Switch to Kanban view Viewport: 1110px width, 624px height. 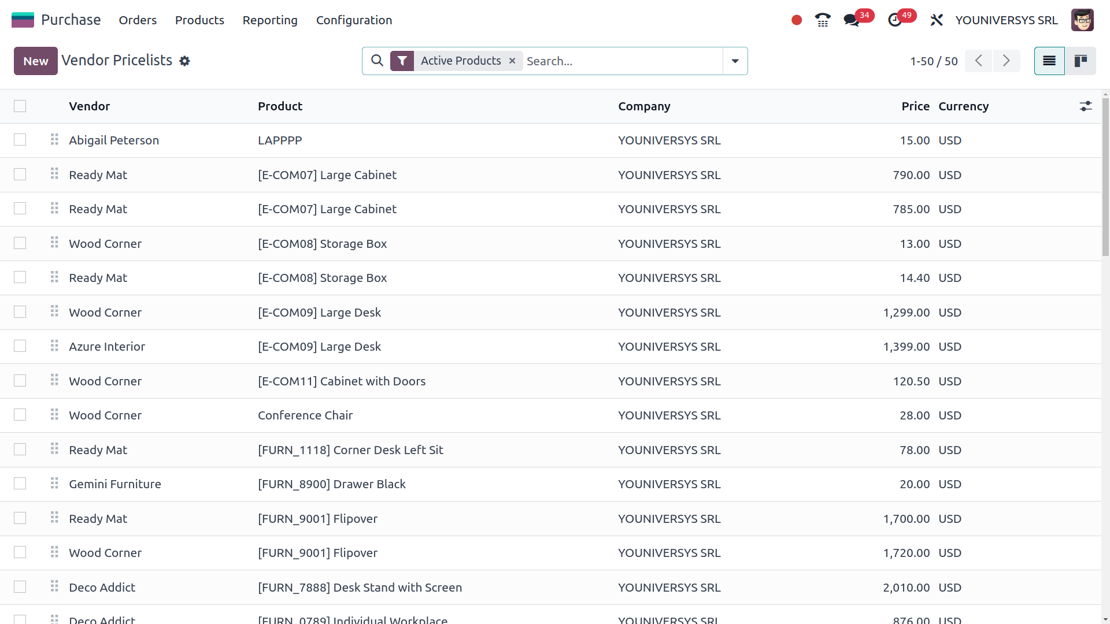[1081, 61]
